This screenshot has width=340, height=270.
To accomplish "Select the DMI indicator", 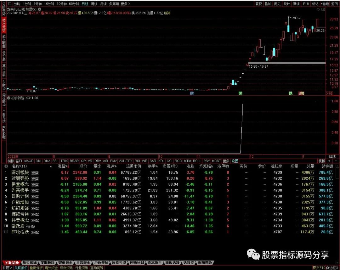I will point(38,161).
